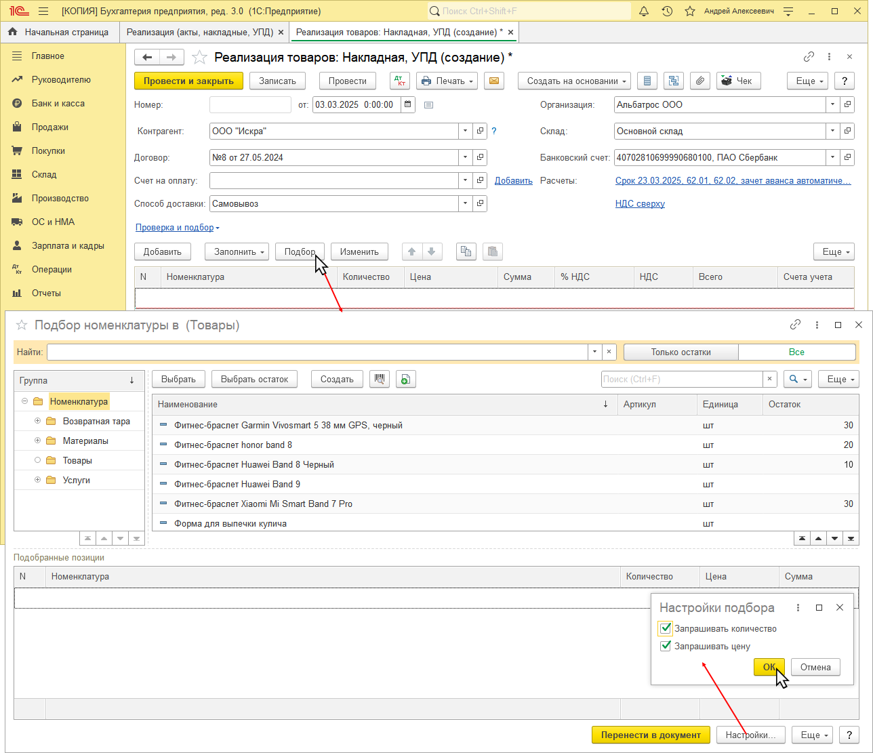The image size is (873, 753).
Task: Star the document as favorite
Action: point(199,58)
